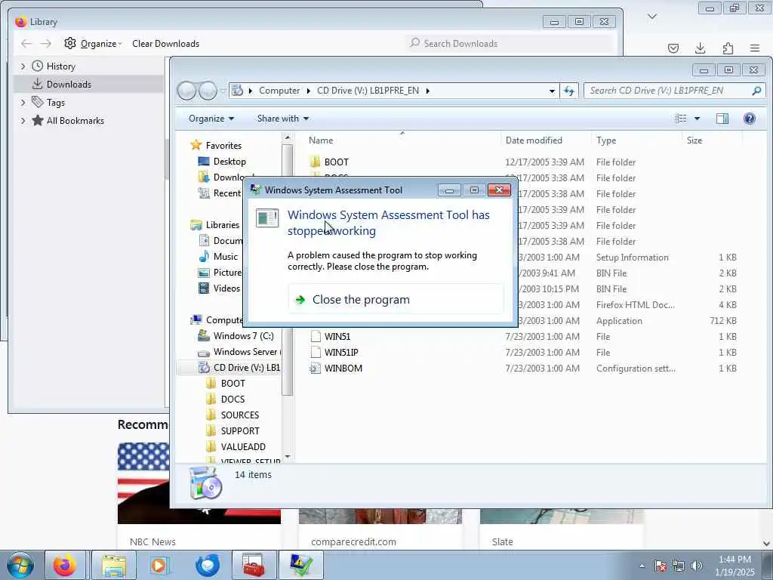Image resolution: width=773 pixels, height=580 pixels.
Task: Open the address bar history dropdown
Action: pyautogui.click(x=552, y=91)
